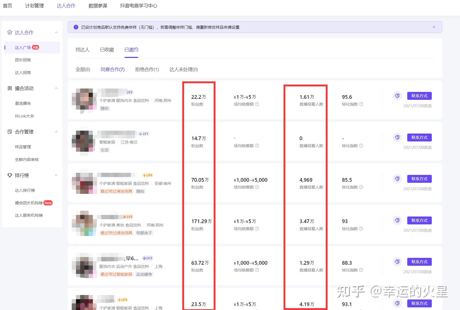Open 达人广场 in the sidebar
This screenshot has height=310, width=460.
pyautogui.click(x=32, y=47)
